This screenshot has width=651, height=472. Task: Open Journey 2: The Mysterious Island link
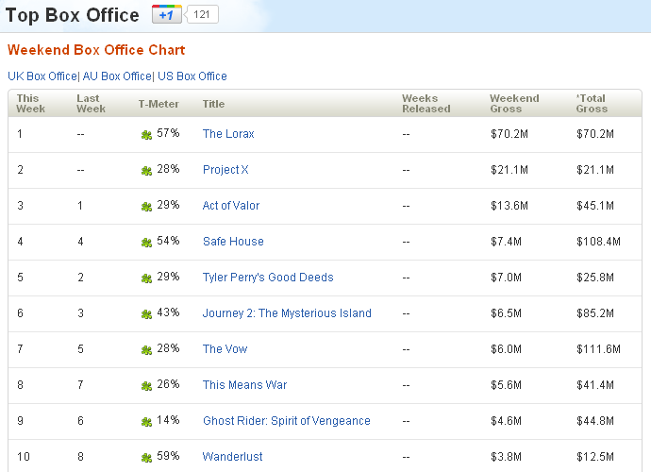[x=287, y=313]
